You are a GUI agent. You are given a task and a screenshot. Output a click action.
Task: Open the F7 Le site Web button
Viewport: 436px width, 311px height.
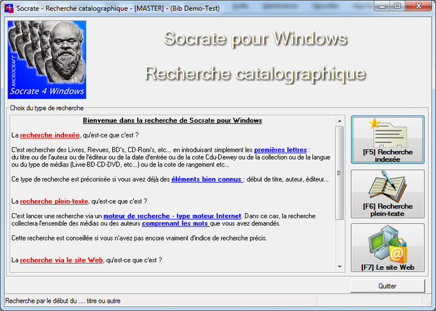click(x=388, y=248)
